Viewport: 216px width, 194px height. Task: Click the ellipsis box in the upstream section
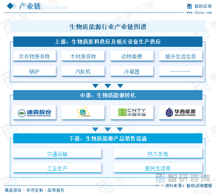pos(181,71)
